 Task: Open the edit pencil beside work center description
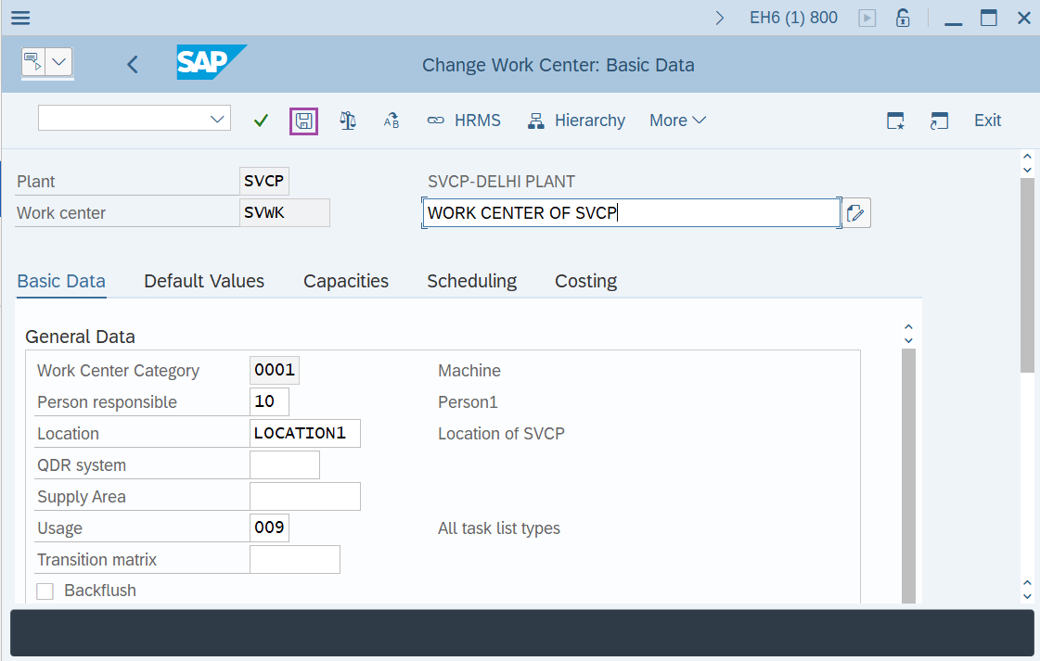(x=854, y=212)
